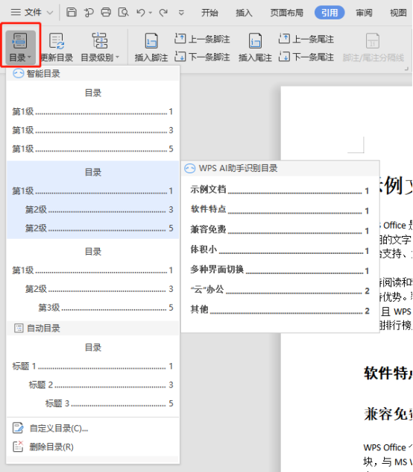Screen dimensions: 413x472
Task: Select the 引用 tab
Action: click(330, 13)
